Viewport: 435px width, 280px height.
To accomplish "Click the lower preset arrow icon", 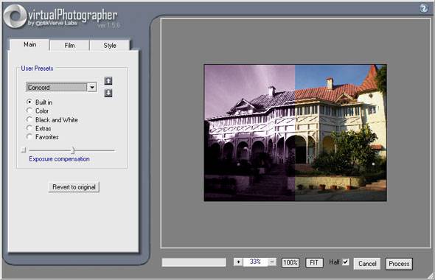I will coord(108,93).
